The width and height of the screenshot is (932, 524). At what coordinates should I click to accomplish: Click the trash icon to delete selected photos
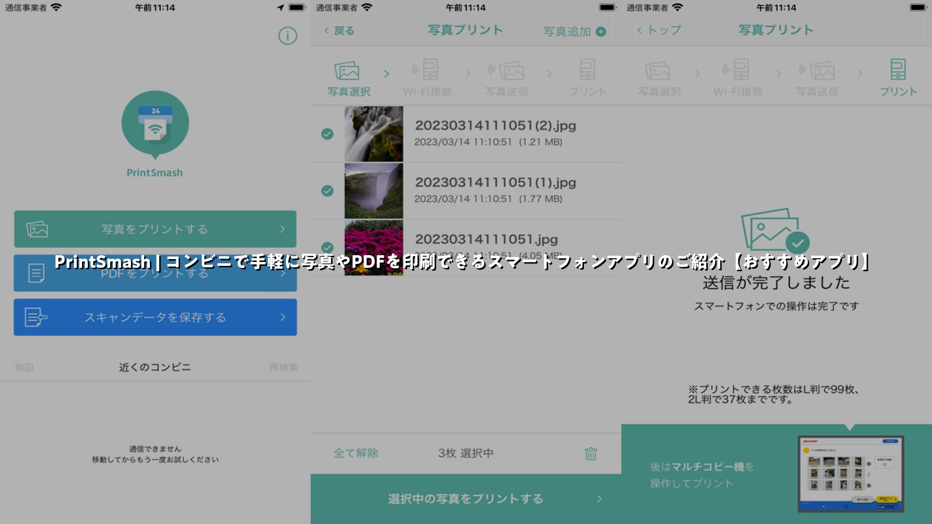point(591,454)
